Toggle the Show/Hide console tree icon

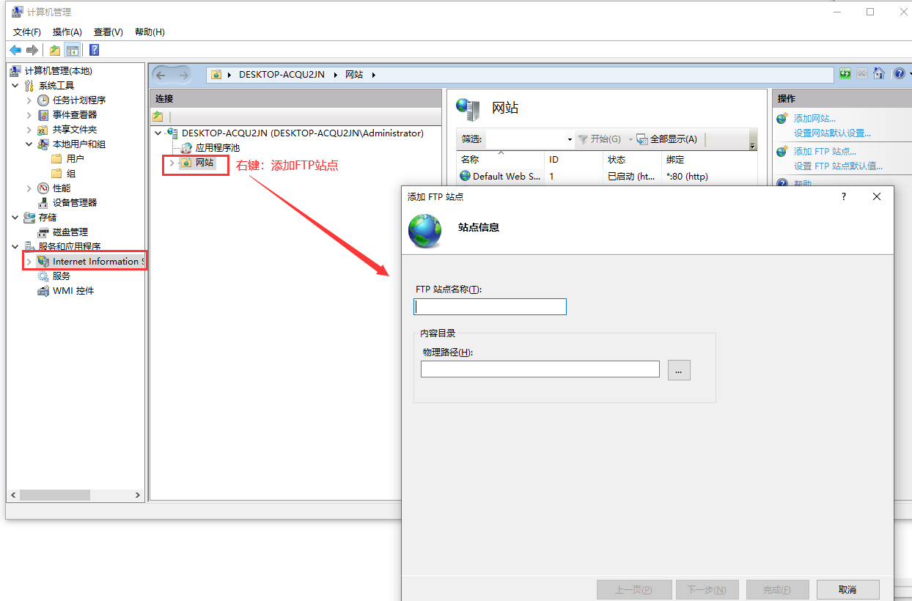(x=72, y=50)
